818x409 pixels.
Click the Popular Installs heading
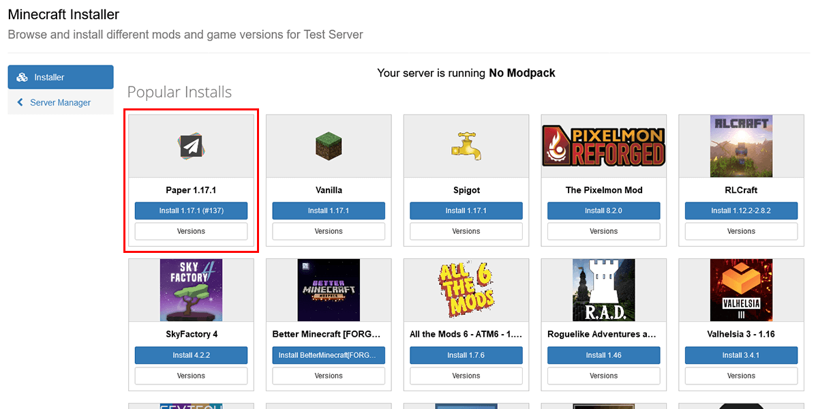pyautogui.click(x=179, y=92)
